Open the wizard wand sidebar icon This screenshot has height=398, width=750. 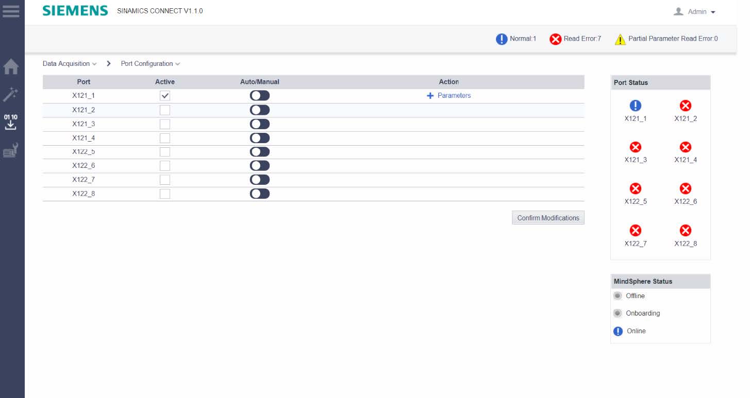point(11,95)
